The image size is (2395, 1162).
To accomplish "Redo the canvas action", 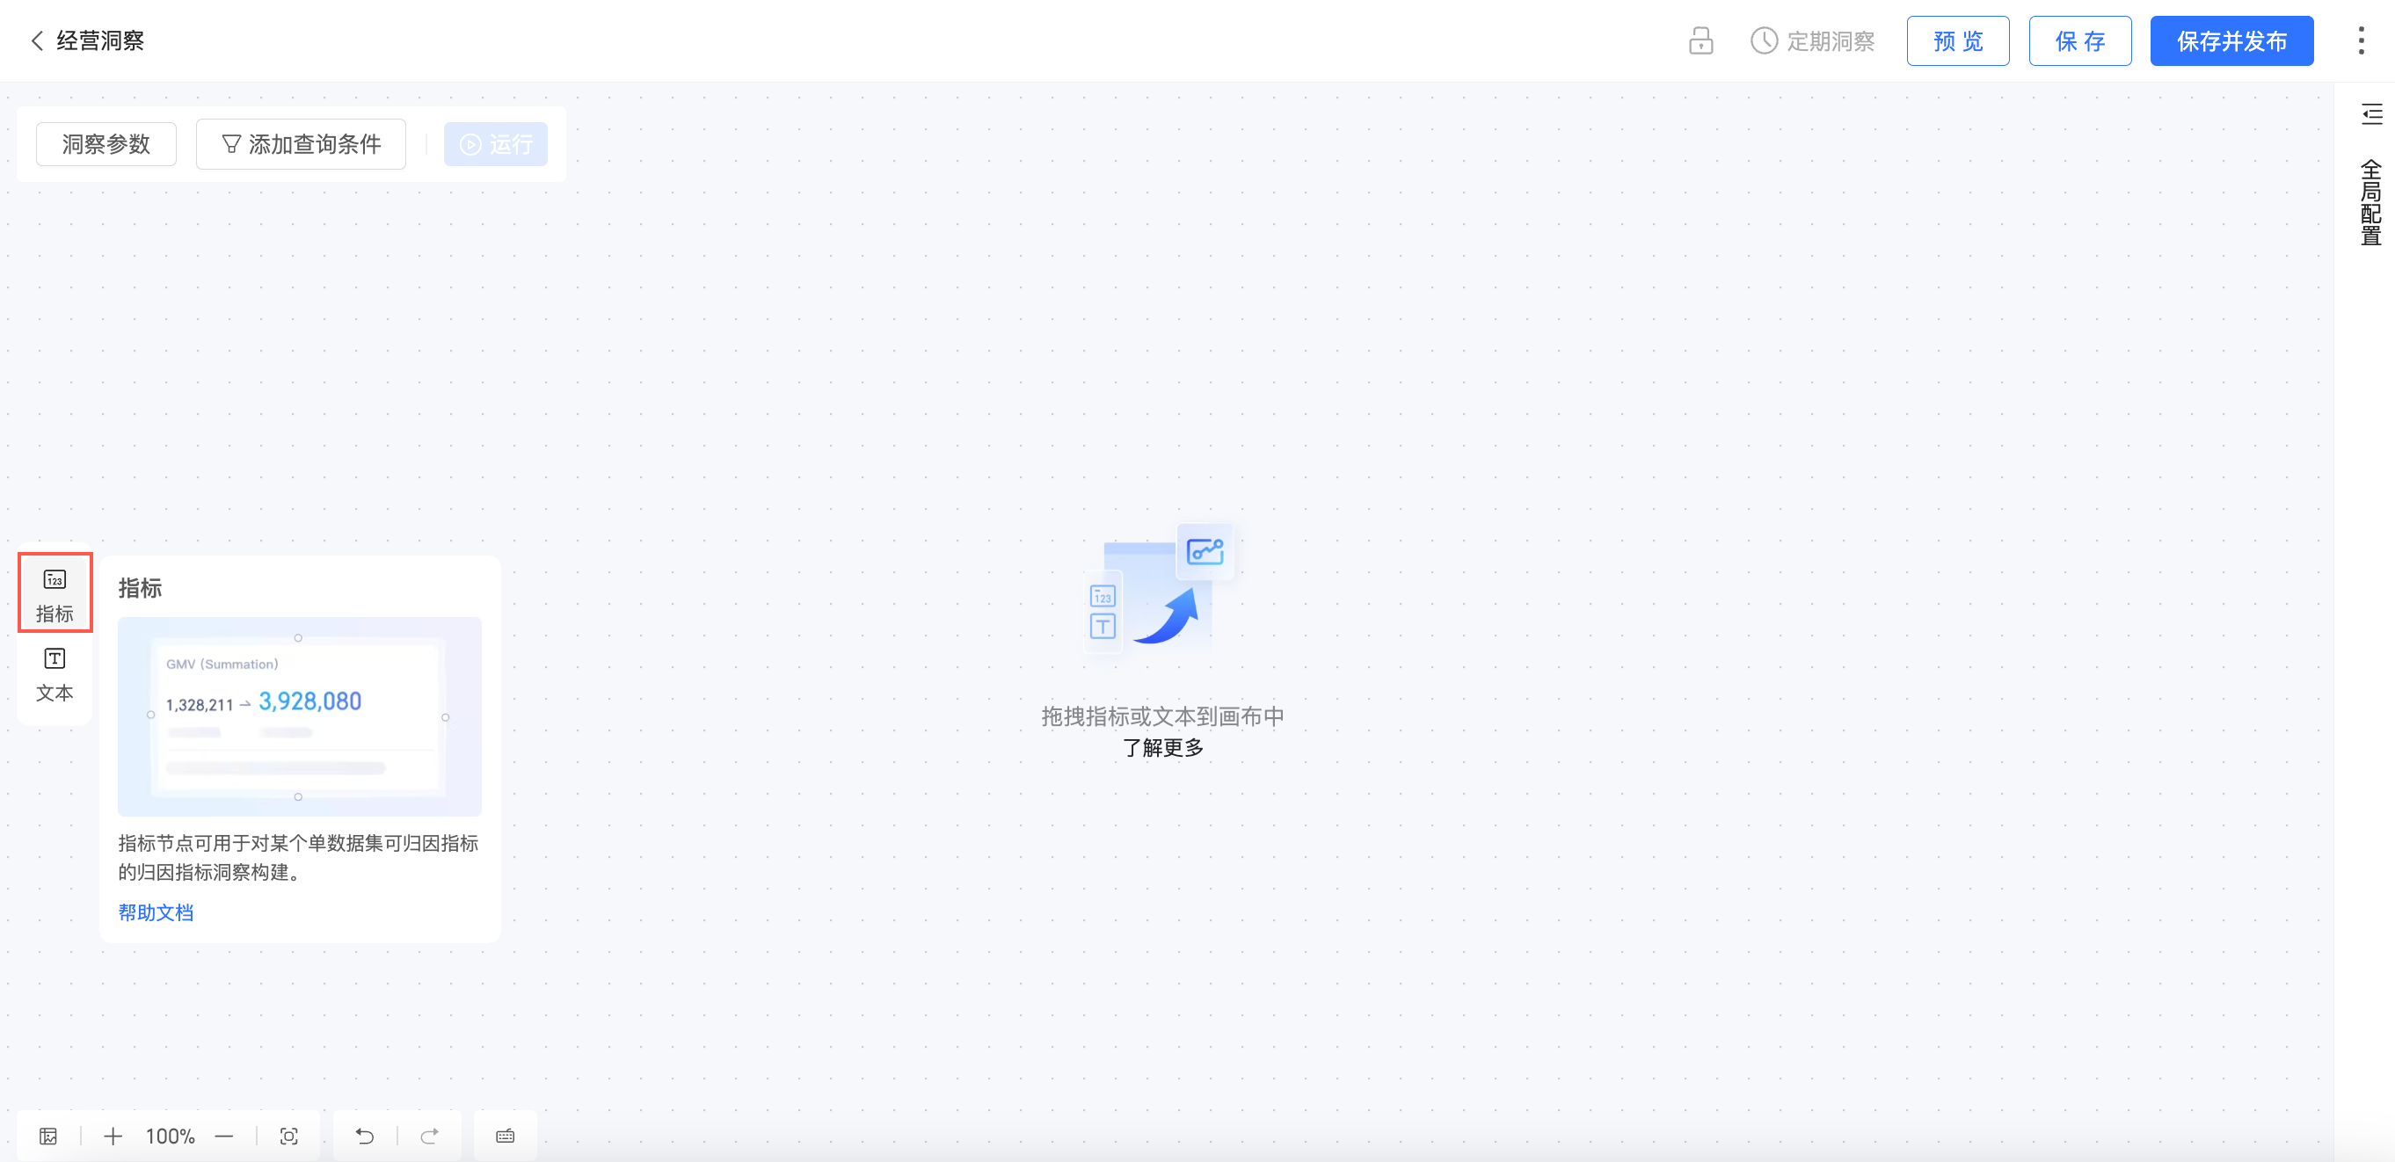I will click(430, 1136).
